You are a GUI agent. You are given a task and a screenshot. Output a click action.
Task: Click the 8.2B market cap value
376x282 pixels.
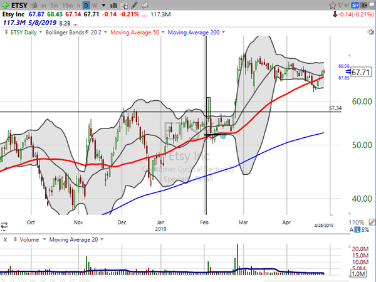(65, 24)
